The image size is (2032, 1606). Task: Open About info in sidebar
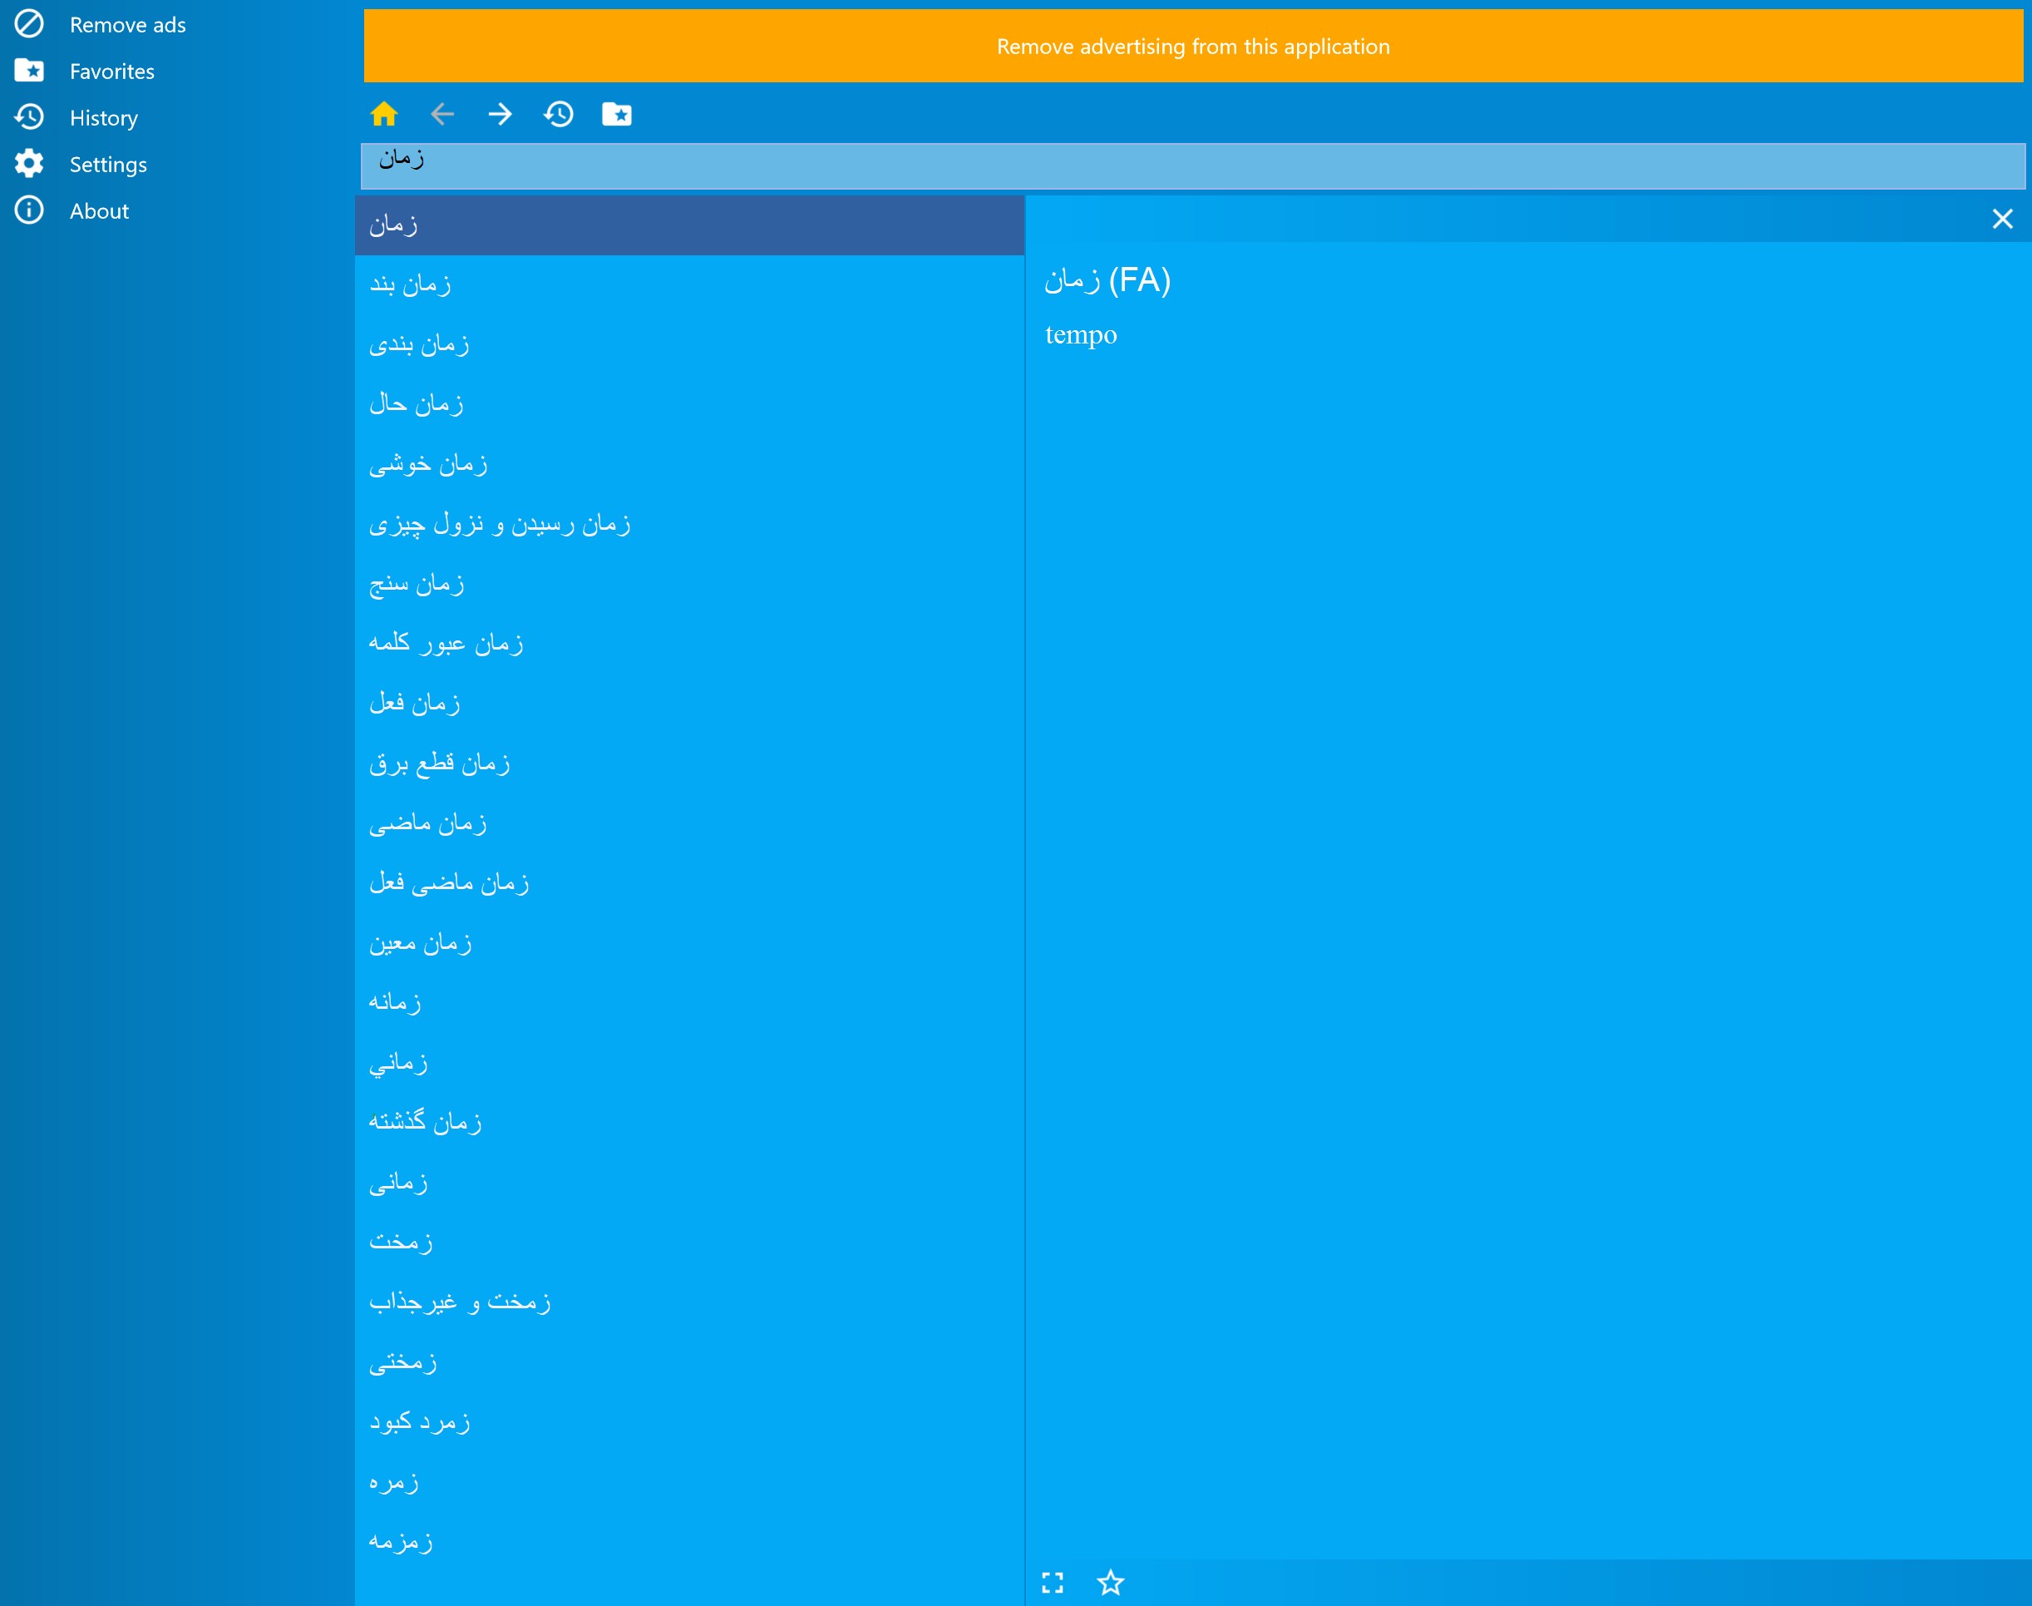pyautogui.click(x=99, y=210)
